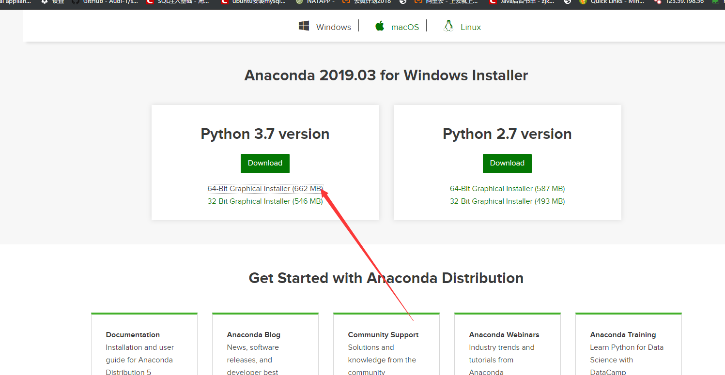Open the NATAPP bookmark
Viewport: 725px width, 375px height.
pyautogui.click(x=315, y=2)
